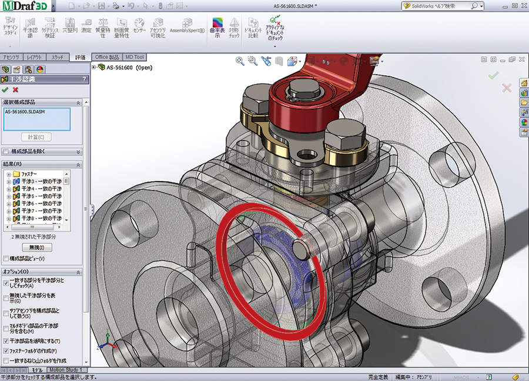Open the Motion Study 1 tab
Image resolution: width=529 pixels, height=381 pixels.
[66, 370]
